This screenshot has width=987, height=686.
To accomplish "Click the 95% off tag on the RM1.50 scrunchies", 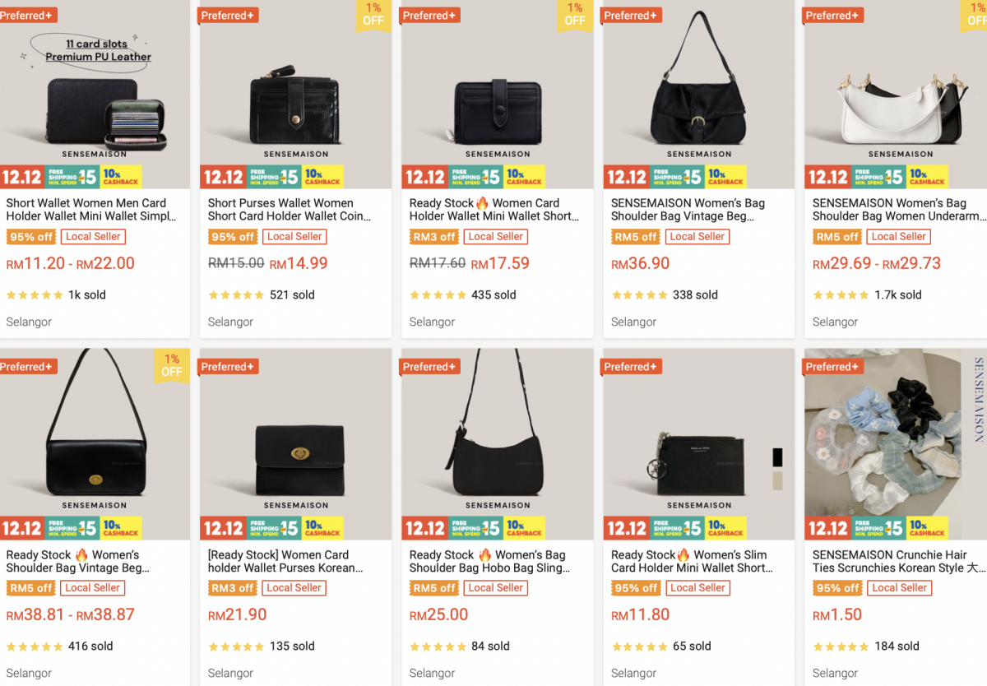I will tap(837, 588).
